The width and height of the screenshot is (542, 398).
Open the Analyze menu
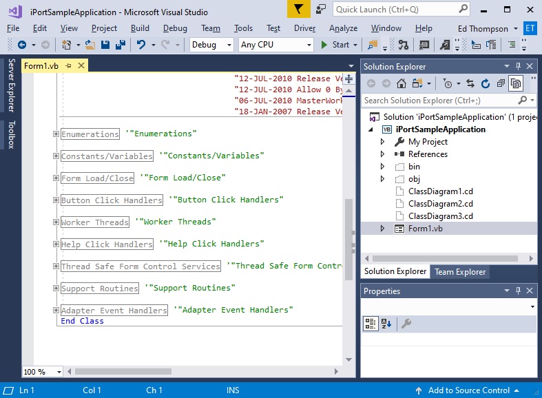(343, 28)
